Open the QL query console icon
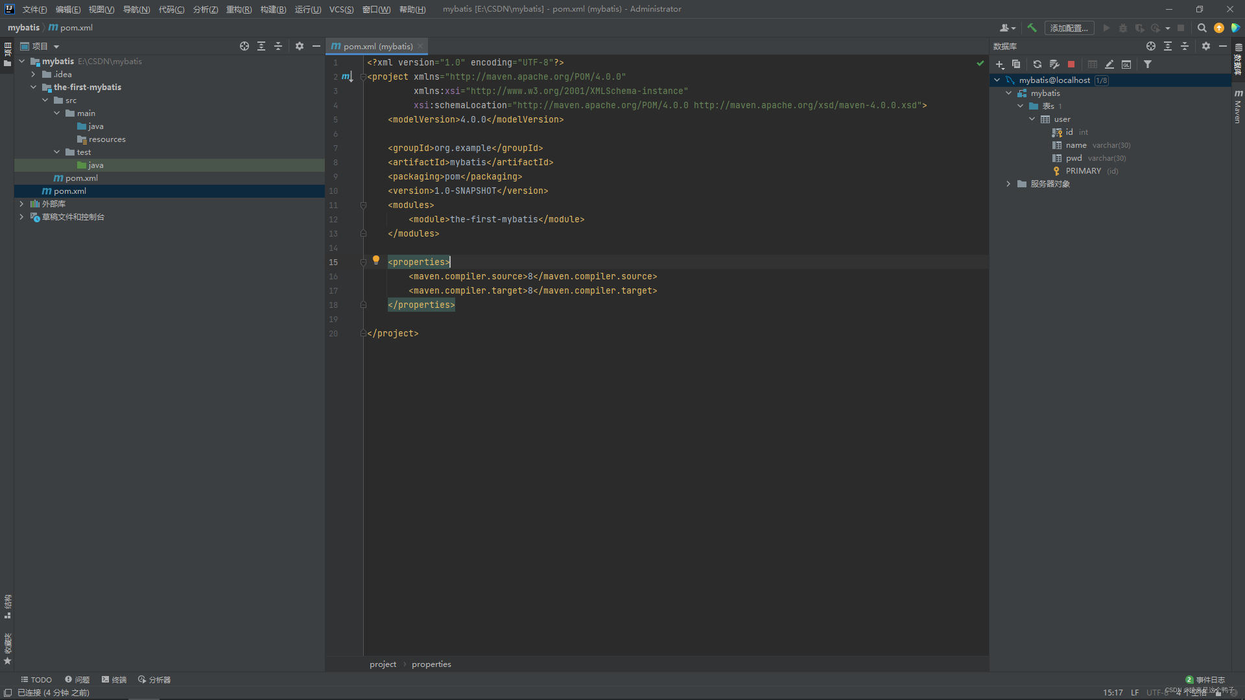Viewport: 1245px width, 700px height. [x=1126, y=64]
